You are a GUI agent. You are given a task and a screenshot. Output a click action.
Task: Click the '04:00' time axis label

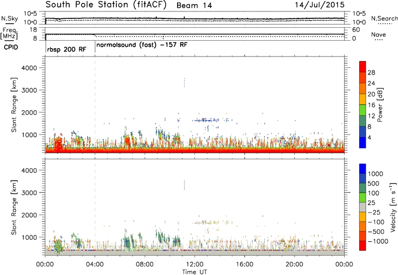(x=95, y=265)
